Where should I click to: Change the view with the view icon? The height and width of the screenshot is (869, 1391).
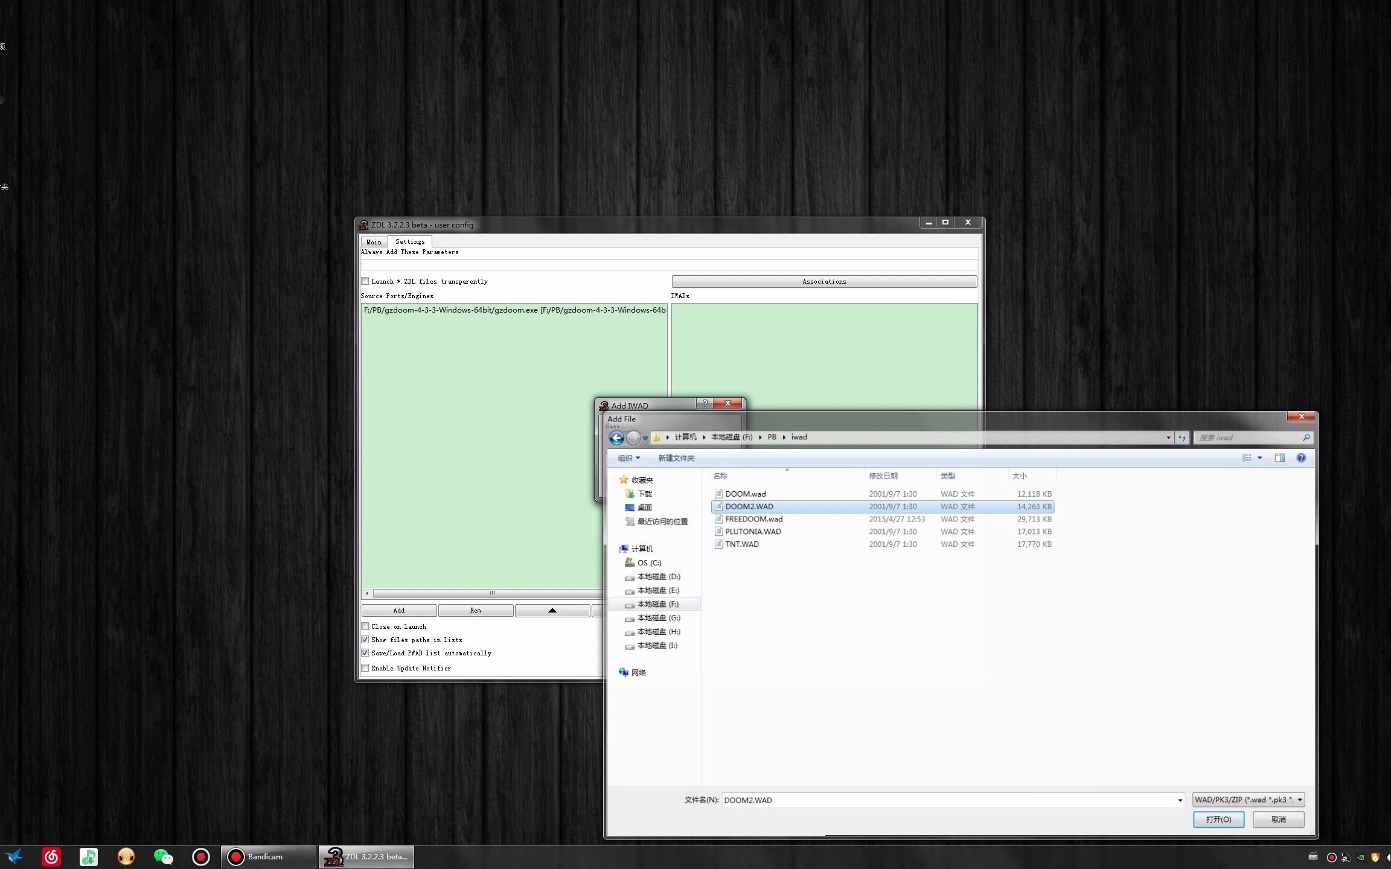click(1247, 458)
